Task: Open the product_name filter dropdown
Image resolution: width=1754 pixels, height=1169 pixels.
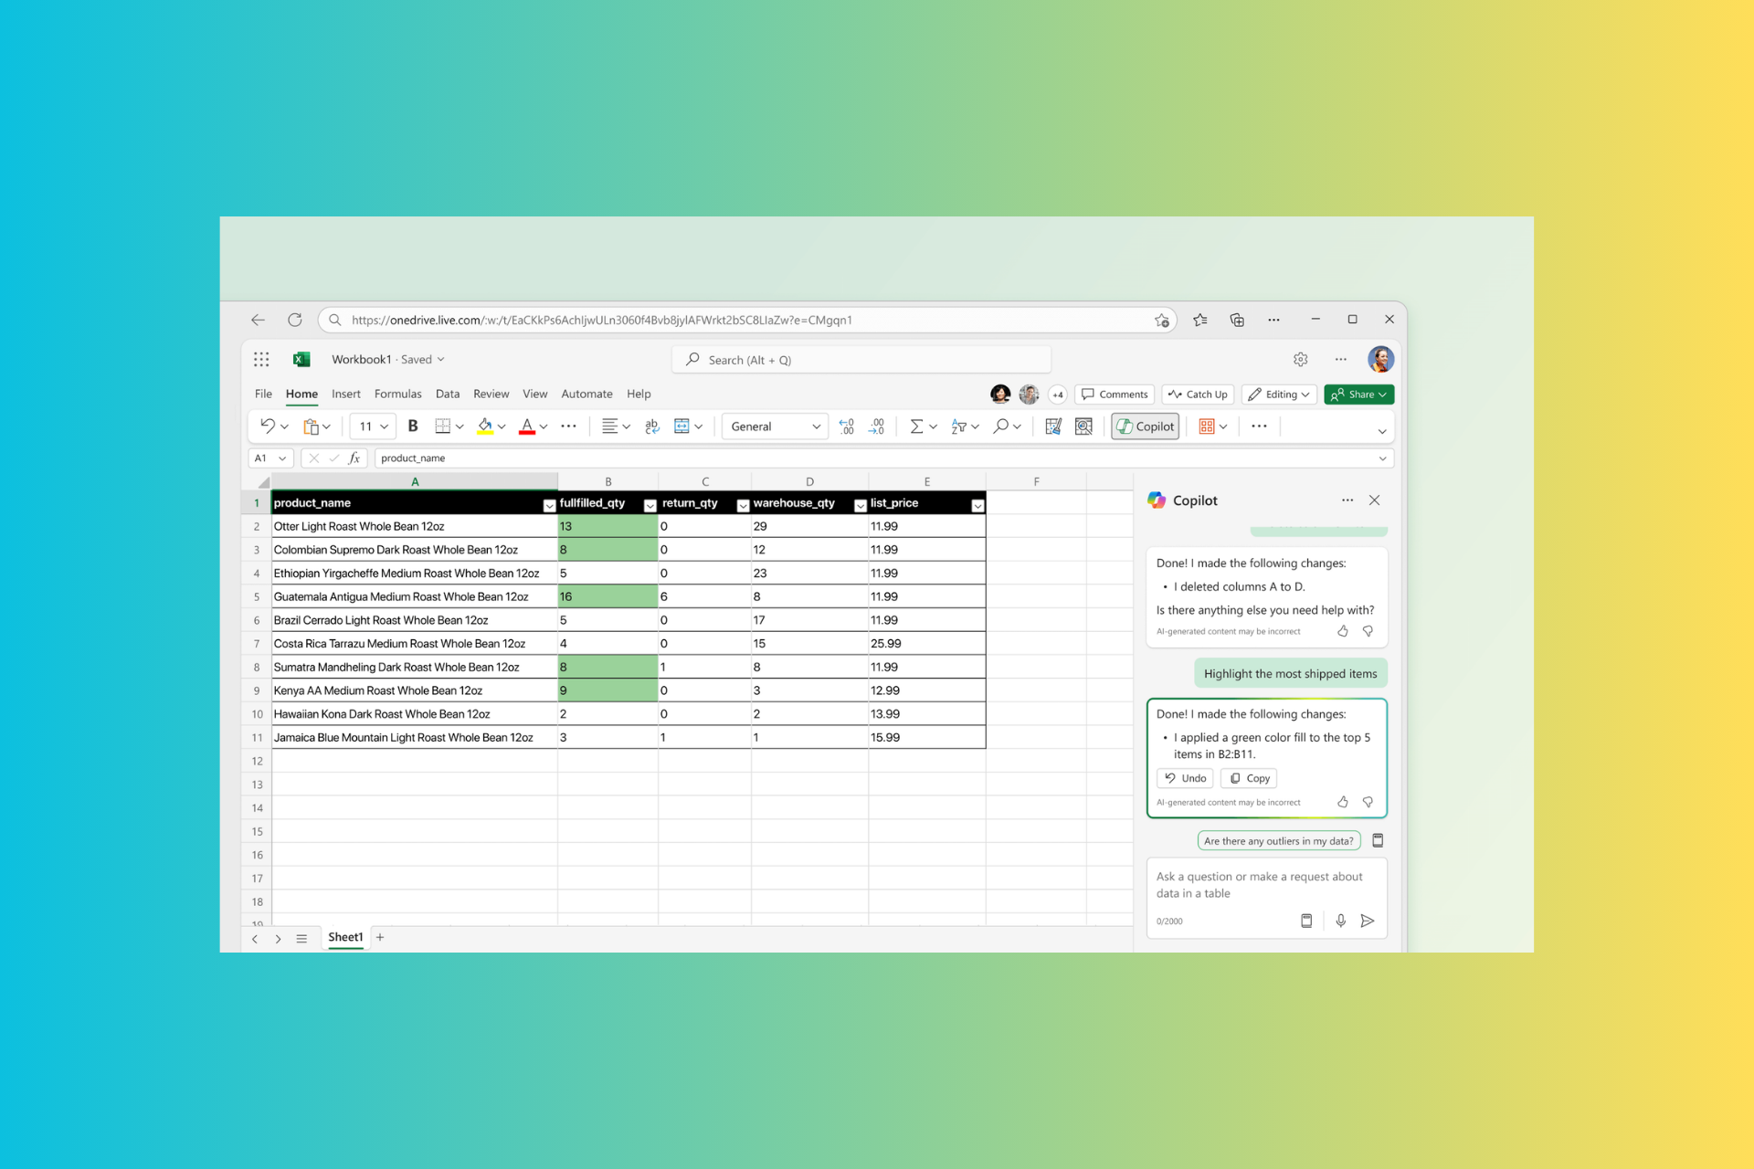Action: pyautogui.click(x=549, y=505)
